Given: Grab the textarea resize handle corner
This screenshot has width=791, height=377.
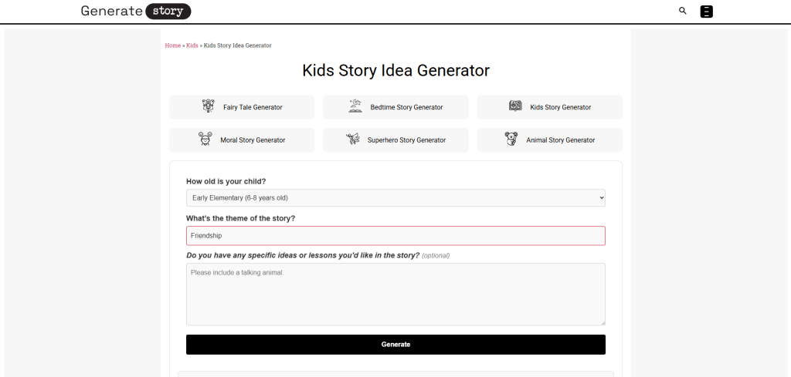Looking at the screenshot, I should click(x=603, y=322).
